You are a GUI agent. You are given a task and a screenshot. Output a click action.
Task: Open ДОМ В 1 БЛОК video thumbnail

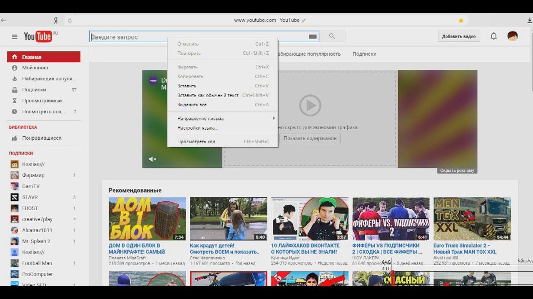[147, 219]
